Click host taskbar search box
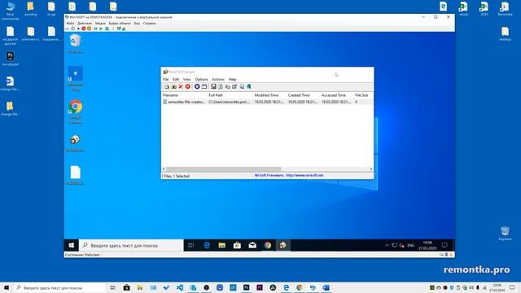The width and height of the screenshot is (521, 293). point(59,287)
